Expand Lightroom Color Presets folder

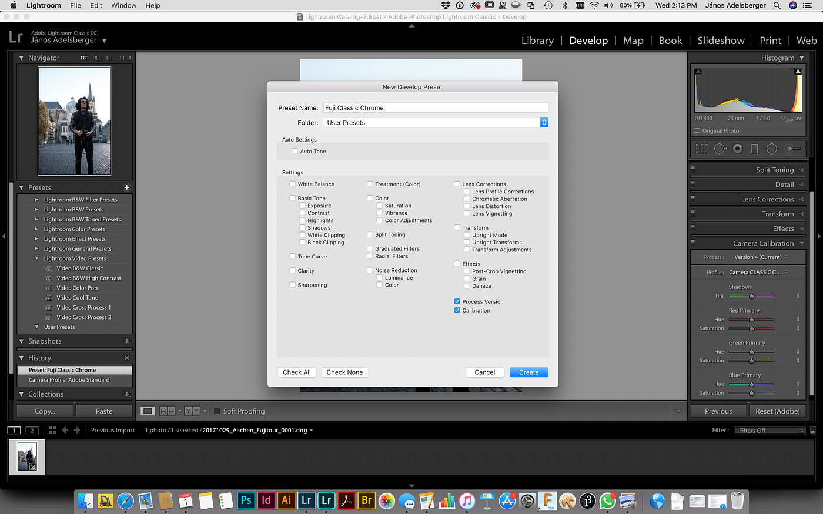(36, 229)
